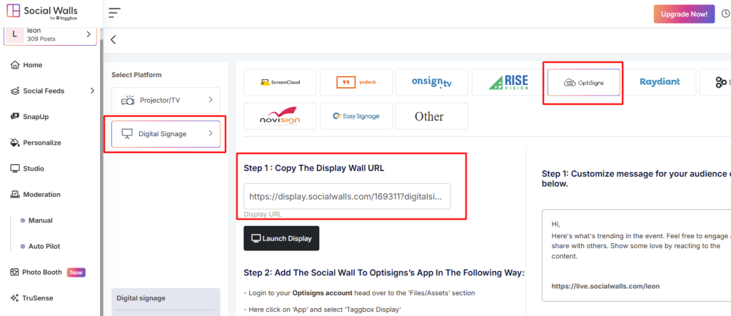Viewport: 731px width, 316px height.
Task: Click the Moderation icon
Action: [x=15, y=194]
